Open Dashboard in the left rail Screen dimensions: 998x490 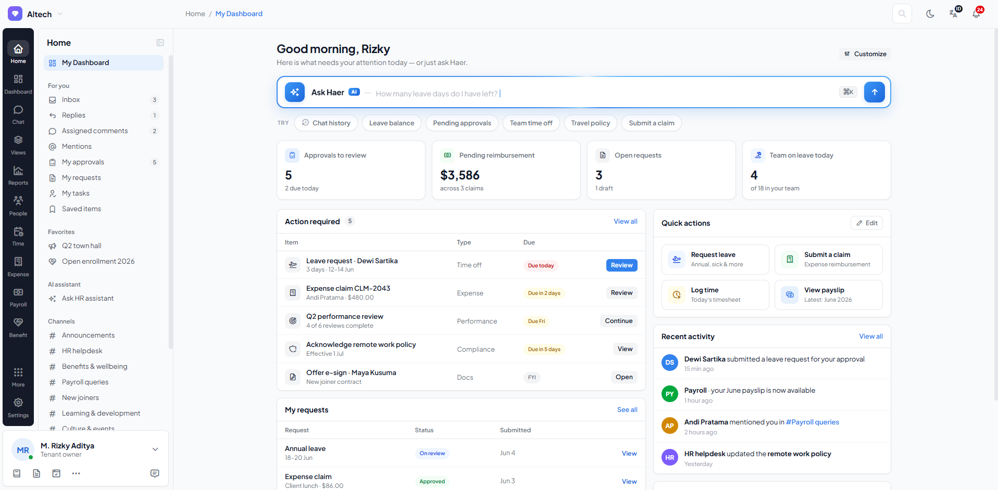point(18,84)
